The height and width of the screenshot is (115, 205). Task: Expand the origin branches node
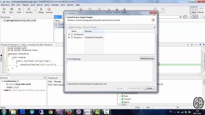(x=2, y=90)
